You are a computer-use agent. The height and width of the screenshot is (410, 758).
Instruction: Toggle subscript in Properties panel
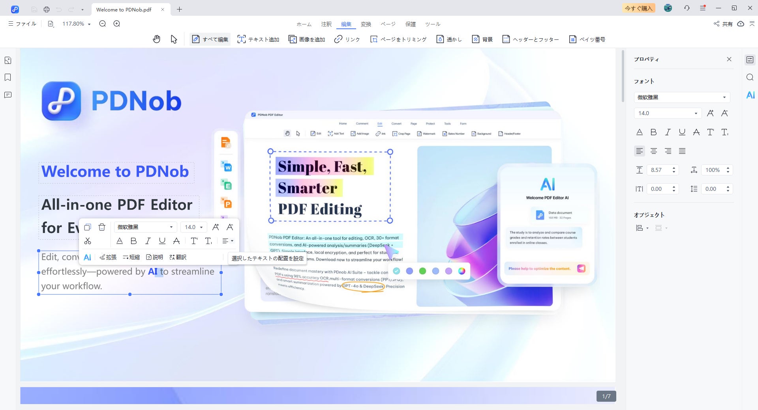pos(725,132)
